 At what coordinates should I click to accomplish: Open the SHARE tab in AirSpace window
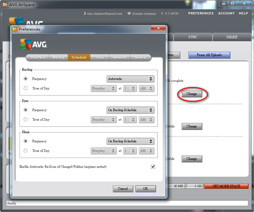232,37
